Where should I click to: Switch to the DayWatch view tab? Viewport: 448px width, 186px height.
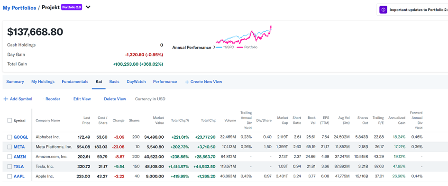(x=136, y=81)
